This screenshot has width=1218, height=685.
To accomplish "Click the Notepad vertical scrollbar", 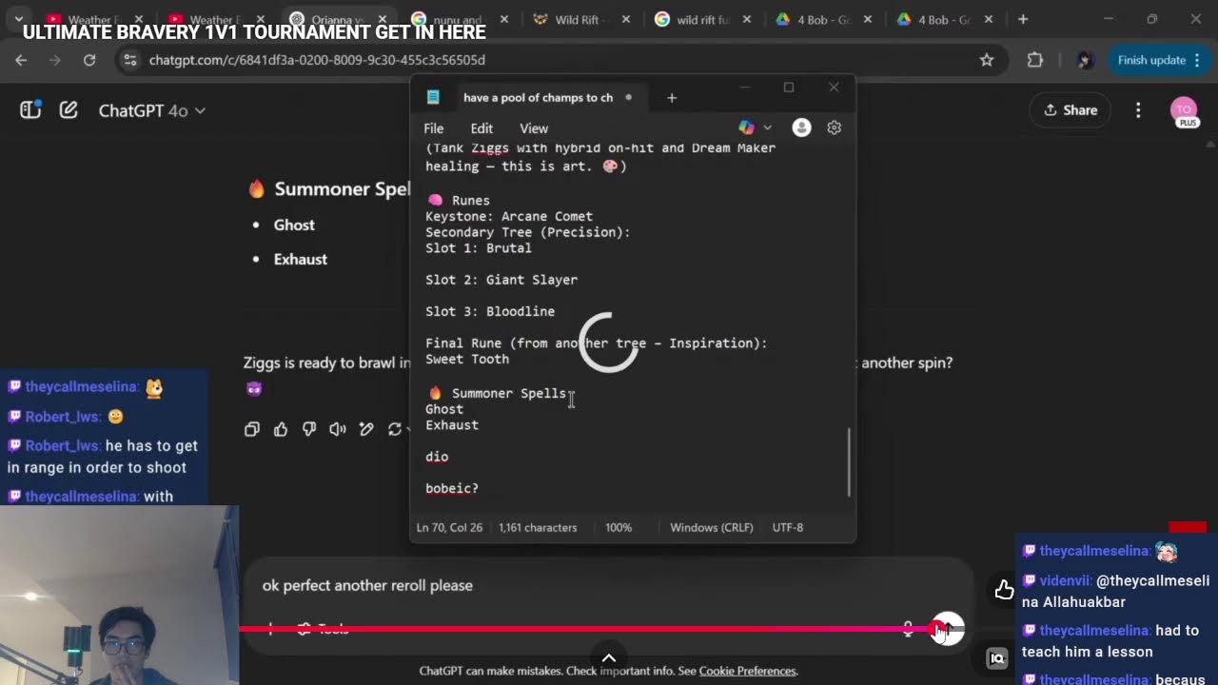I will tap(849, 461).
